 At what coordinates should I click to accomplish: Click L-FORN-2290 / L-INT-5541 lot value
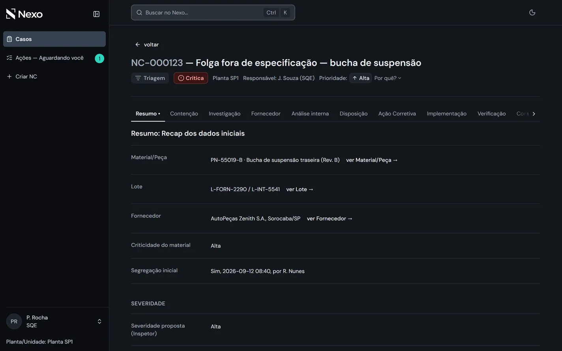click(245, 189)
